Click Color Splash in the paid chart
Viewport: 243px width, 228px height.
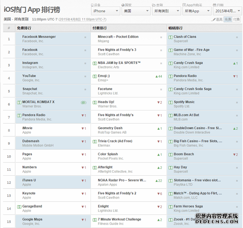click(x=108, y=154)
